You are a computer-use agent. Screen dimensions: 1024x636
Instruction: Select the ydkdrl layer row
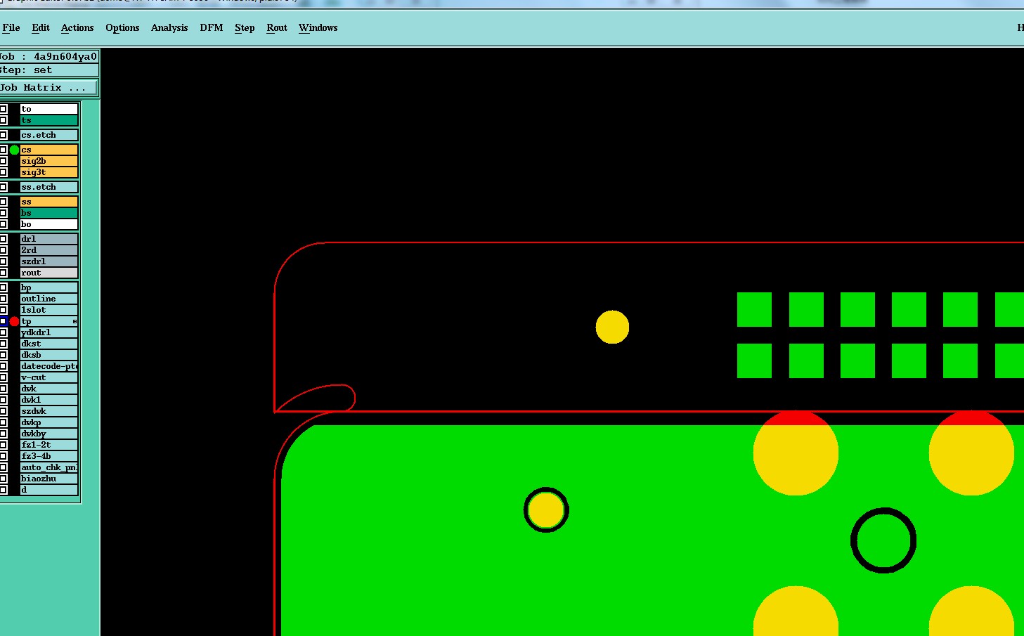pyautogui.click(x=48, y=332)
